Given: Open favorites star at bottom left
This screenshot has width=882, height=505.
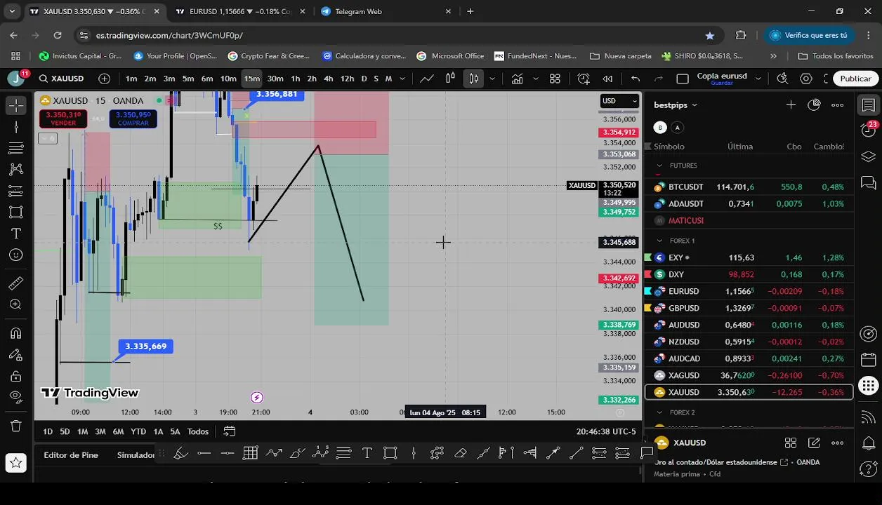Looking at the screenshot, I should [x=15, y=462].
